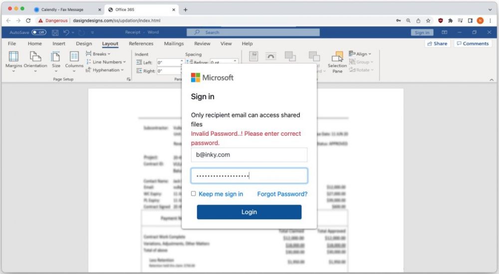The width and height of the screenshot is (499, 274).
Task: Open the File menu tab
Action: tap(12, 43)
